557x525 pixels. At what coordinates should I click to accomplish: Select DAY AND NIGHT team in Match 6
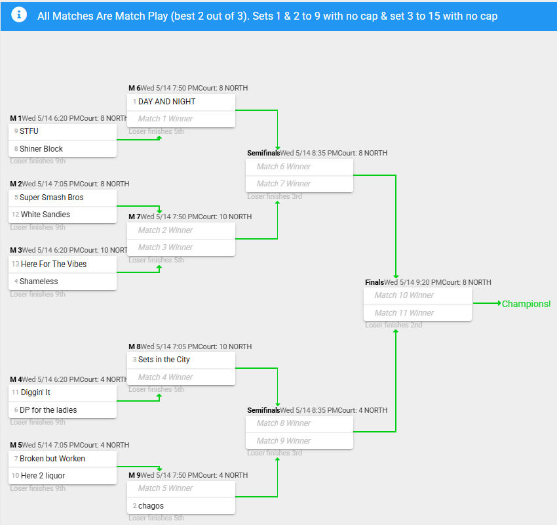click(181, 102)
